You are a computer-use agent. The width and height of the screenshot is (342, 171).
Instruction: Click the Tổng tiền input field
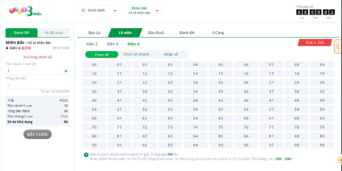pos(37,85)
